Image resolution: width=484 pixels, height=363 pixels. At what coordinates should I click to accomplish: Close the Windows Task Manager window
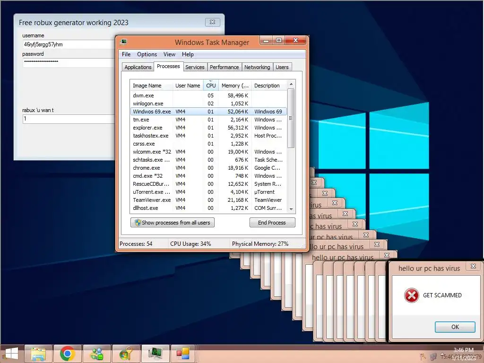point(295,40)
